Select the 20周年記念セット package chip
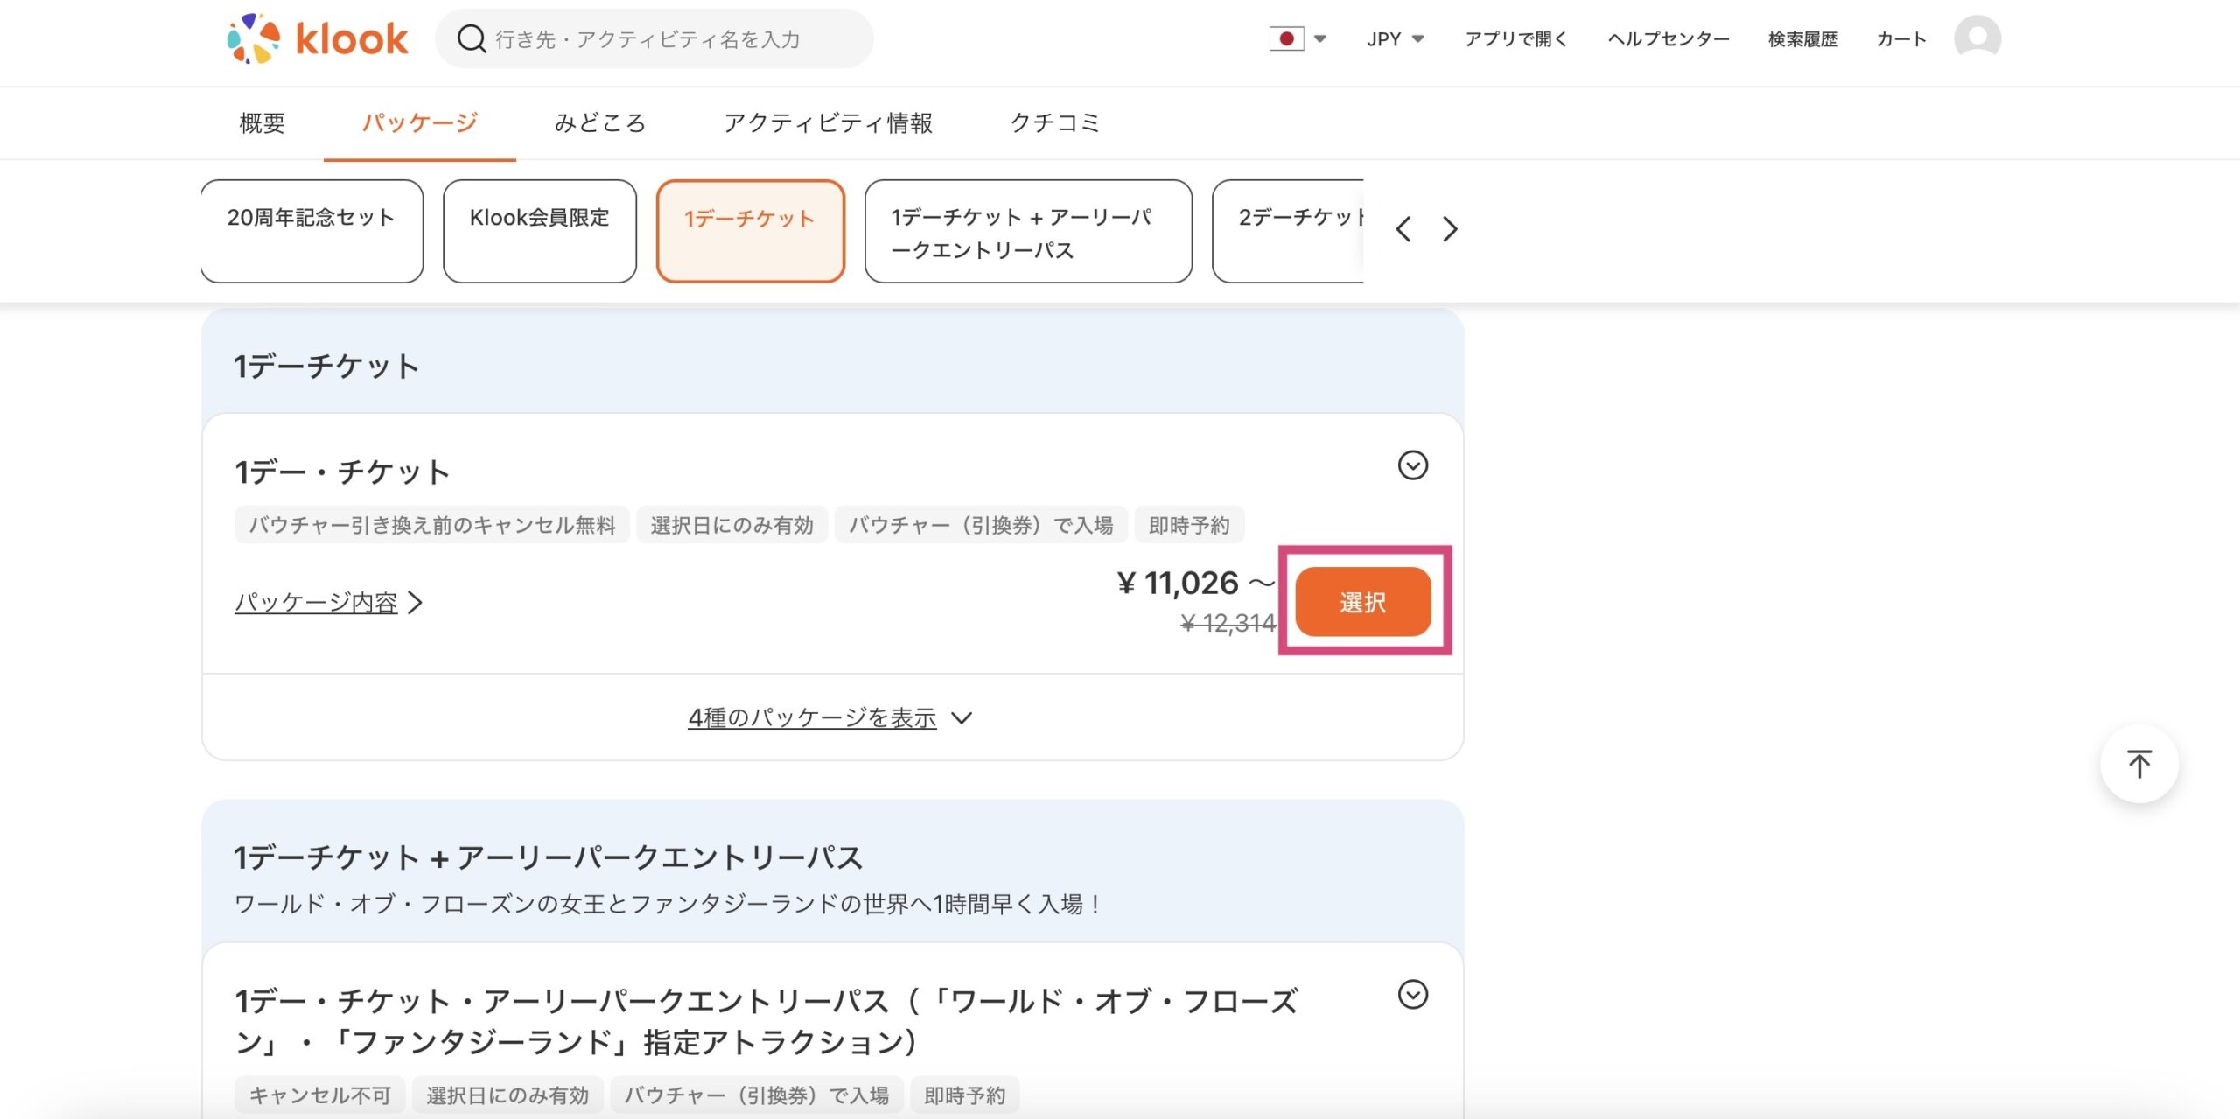The image size is (2240, 1119). [312, 231]
